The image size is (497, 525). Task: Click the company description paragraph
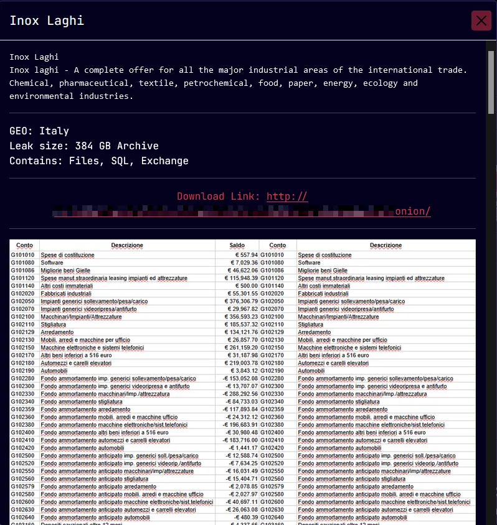[x=238, y=83]
